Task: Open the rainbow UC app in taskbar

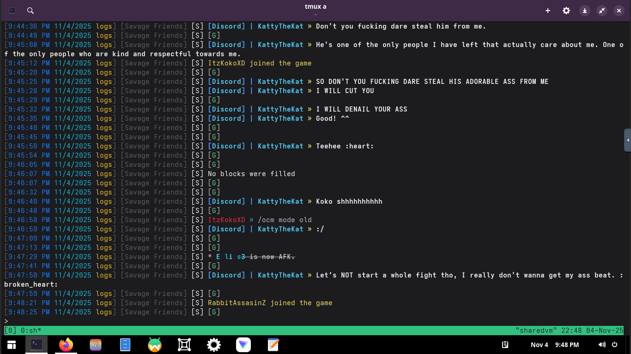Action: [96, 345]
